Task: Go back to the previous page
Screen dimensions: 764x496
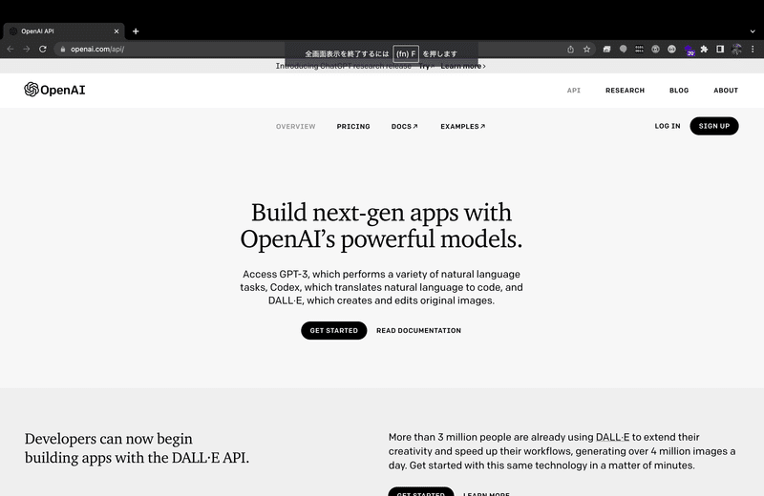Action: coord(11,50)
